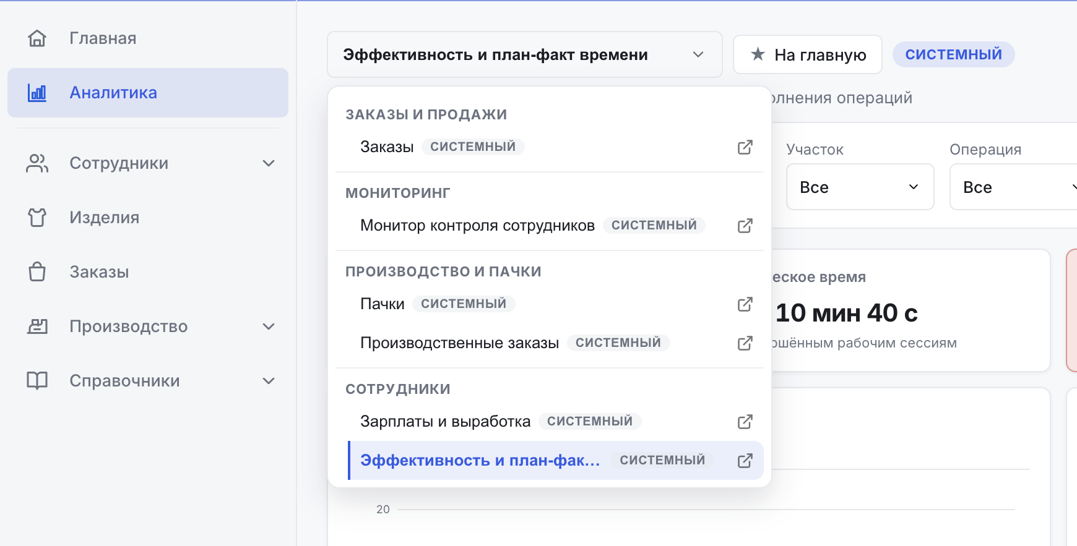The width and height of the screenshot is (1077, 546).
Task: Click the chart axis label 20
Action: (x=383, y=510)
